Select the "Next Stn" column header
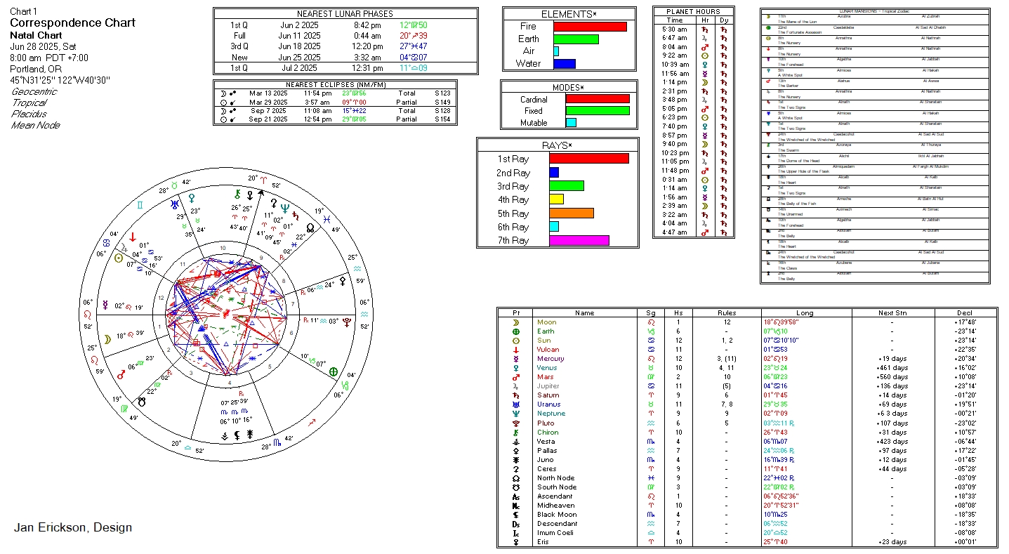This screenshot has width=1009, height=554. [892, 313]
